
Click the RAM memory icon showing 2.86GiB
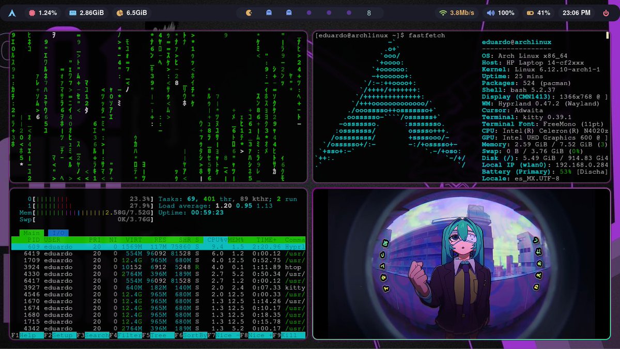tap(72, 12)
